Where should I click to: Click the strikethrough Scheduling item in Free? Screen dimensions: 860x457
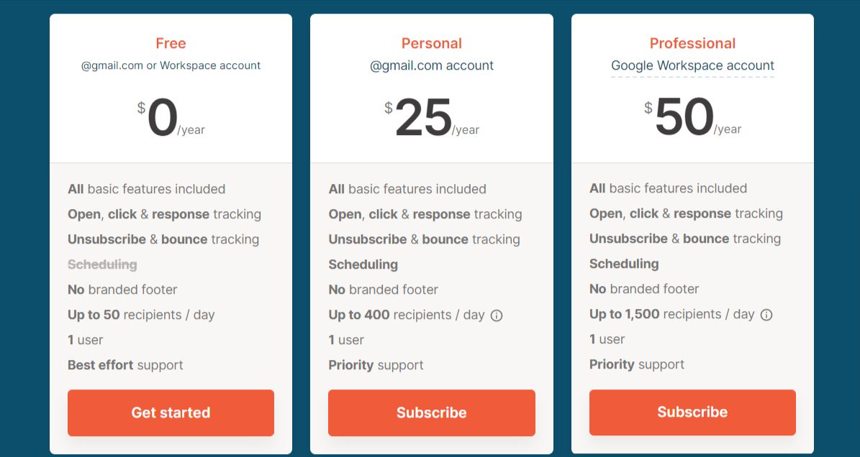point(102,264)
